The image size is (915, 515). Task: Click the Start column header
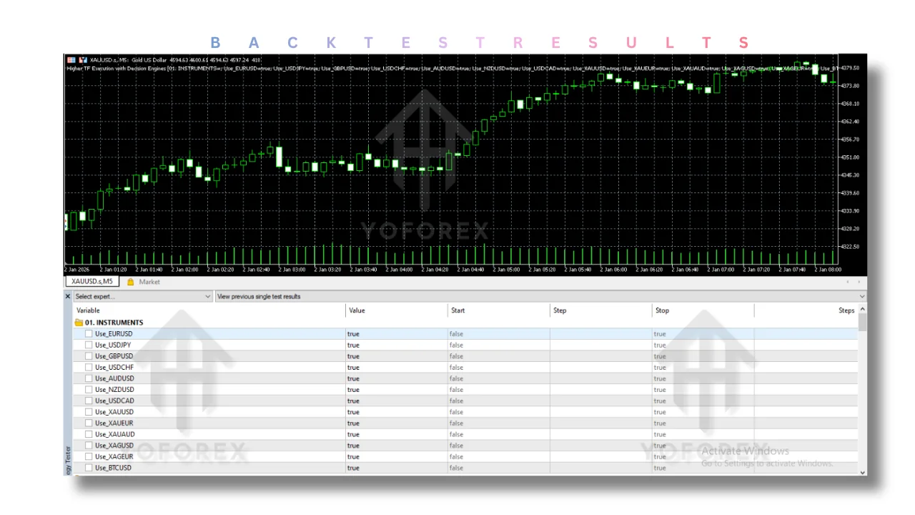(498, 310)
